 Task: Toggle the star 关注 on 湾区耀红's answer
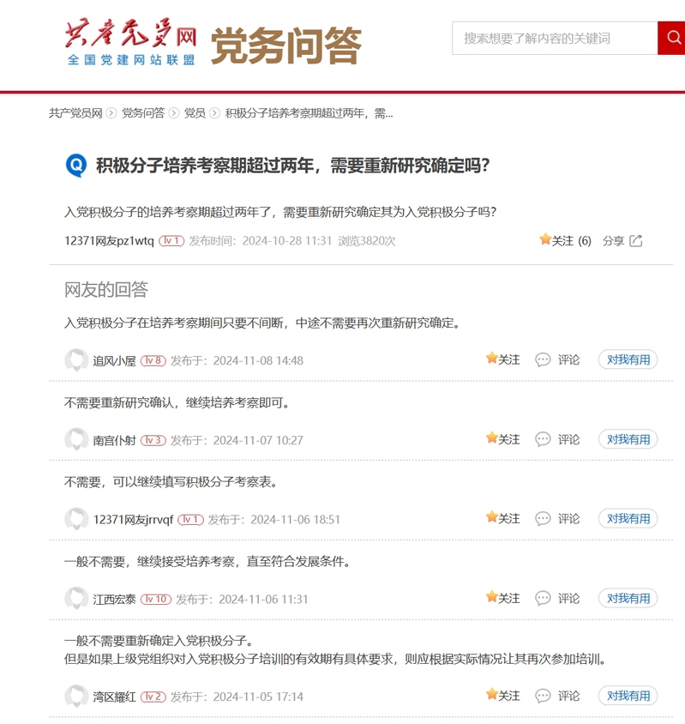(x=492, y=695)
